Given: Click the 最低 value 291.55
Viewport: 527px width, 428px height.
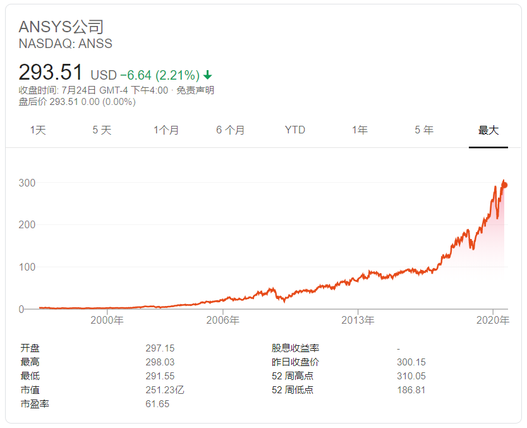Looking at the screenshot, I should (x=160, y=376).
